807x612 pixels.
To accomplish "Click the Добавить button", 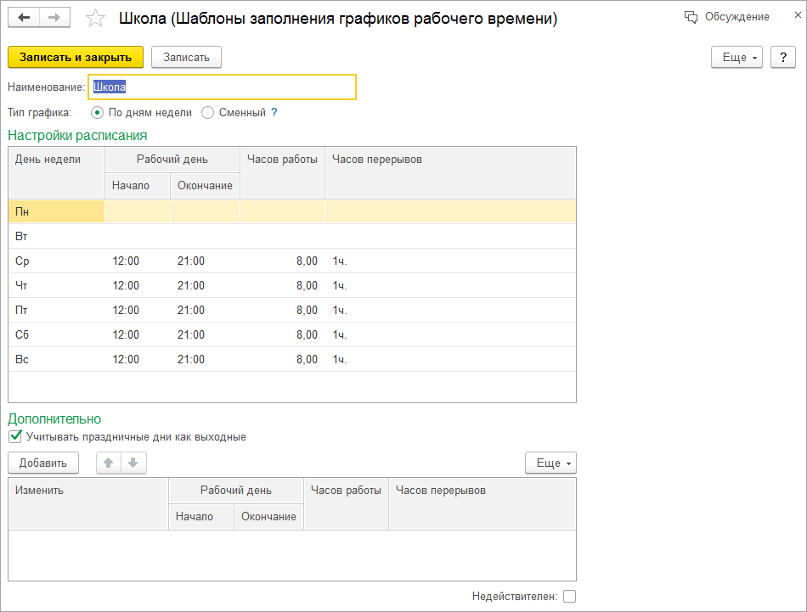I will (43, 463).
